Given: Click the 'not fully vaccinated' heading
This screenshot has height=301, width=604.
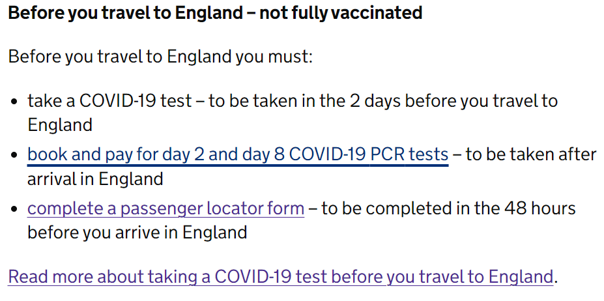Looking at the screenshot, I should point(215,13).
